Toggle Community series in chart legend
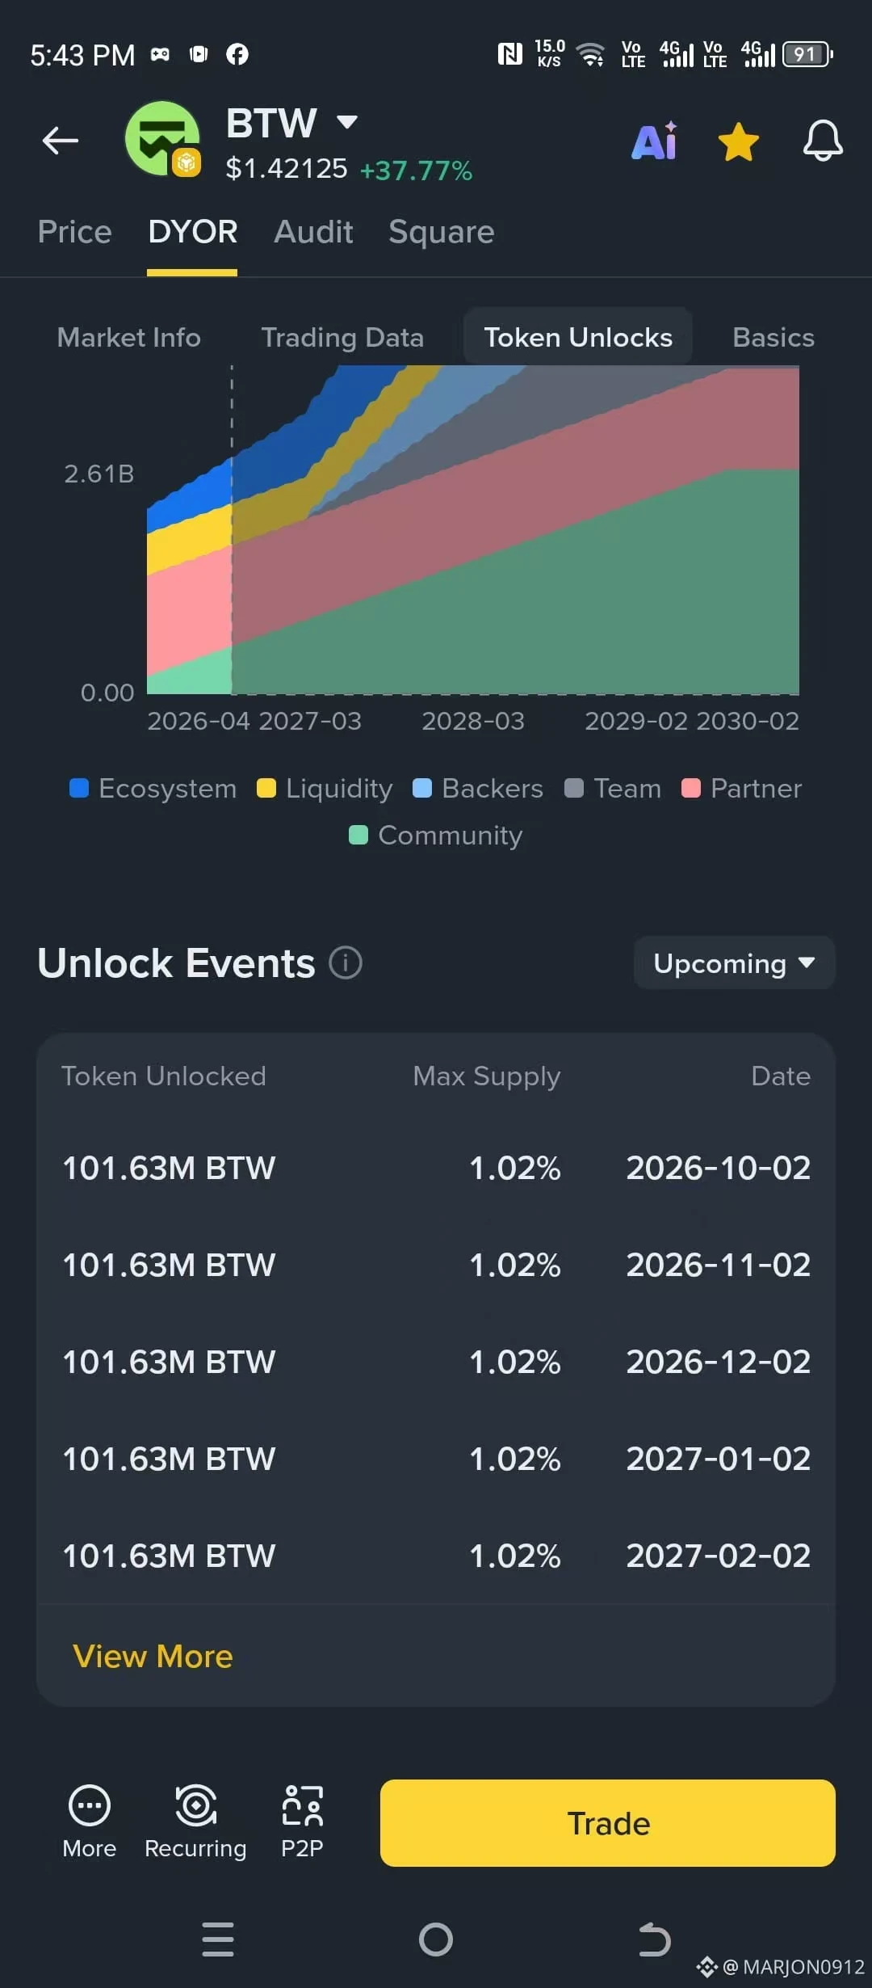The image size is (872, 1988). pos(436,835)
